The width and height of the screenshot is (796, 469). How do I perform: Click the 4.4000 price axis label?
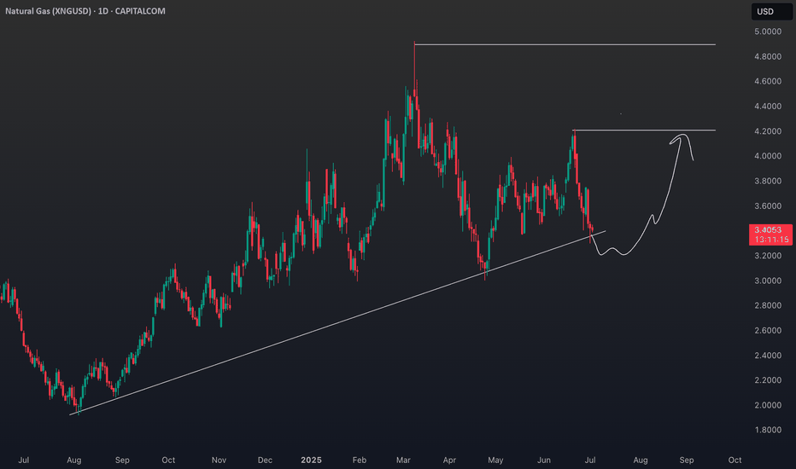(x=768, y=107)
